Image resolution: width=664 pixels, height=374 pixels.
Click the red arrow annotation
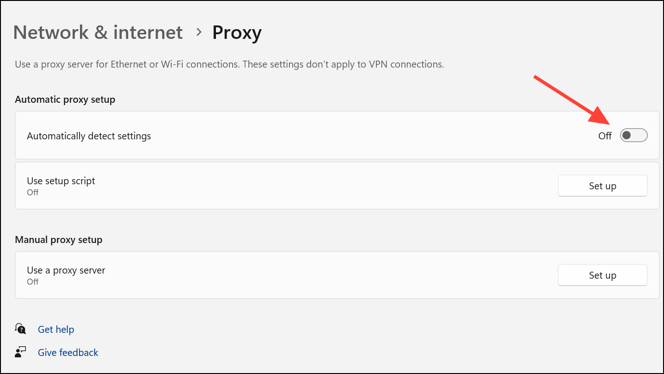click(x=573, y=100)
